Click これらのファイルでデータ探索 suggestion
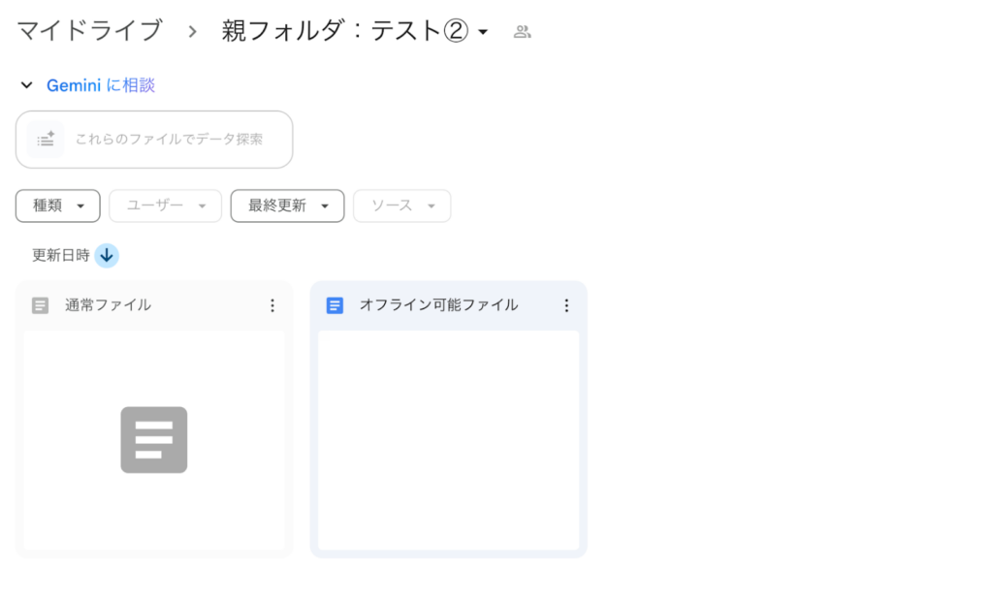The height and width of the screenshot is (602, 993). (x=169, y=140)
